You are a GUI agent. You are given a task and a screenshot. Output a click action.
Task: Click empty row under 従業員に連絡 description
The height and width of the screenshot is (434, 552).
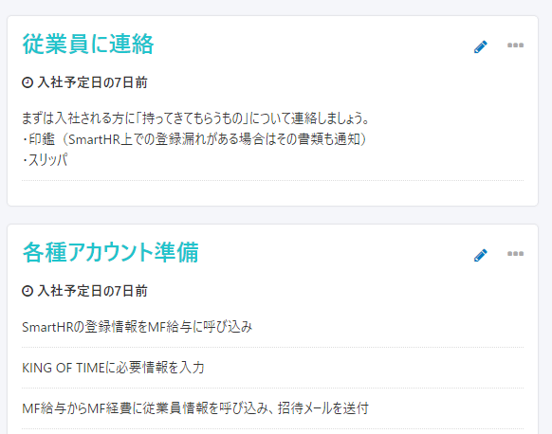[273, 192]
